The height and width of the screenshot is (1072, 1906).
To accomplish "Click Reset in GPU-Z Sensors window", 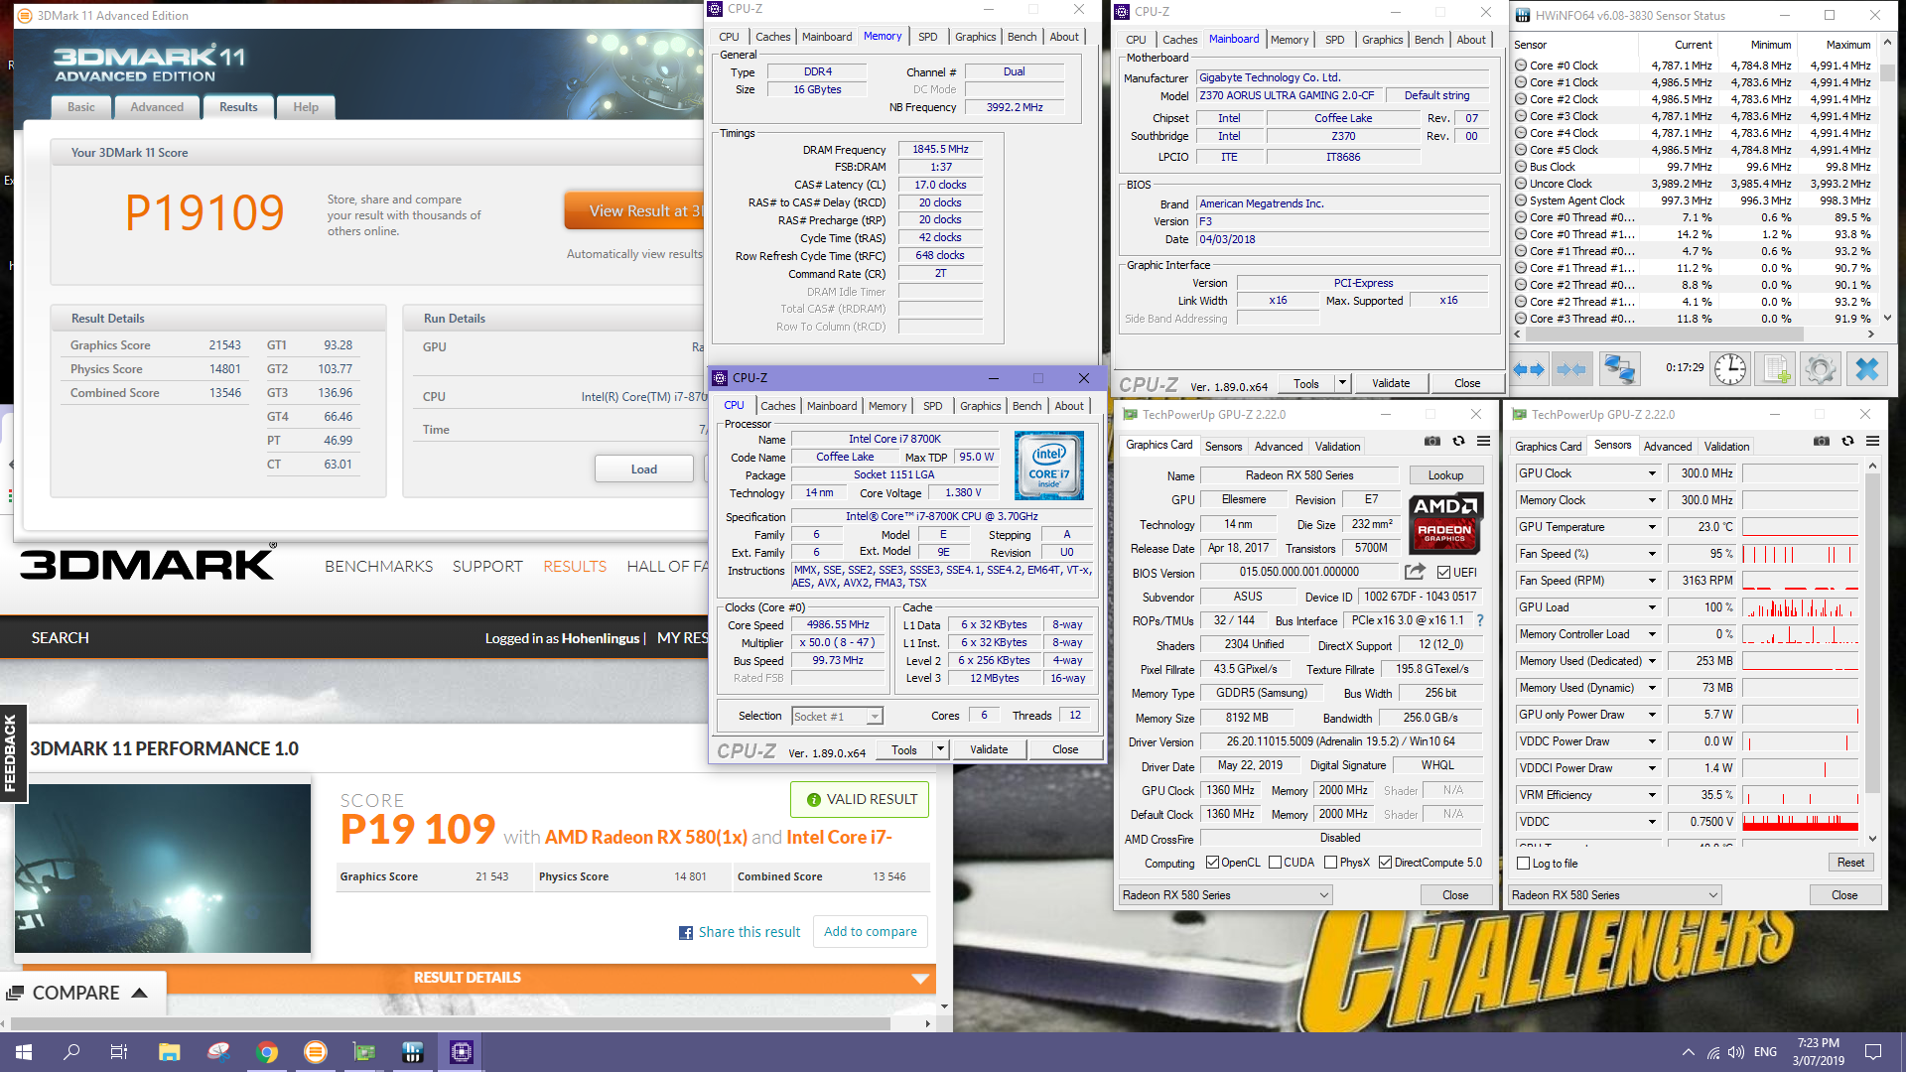I will [1850, 863].
